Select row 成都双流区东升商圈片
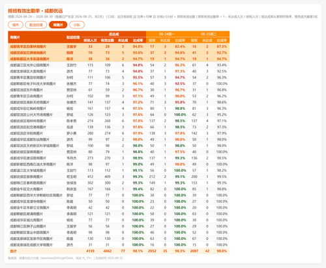326x268 pixels. pos(119,90)
